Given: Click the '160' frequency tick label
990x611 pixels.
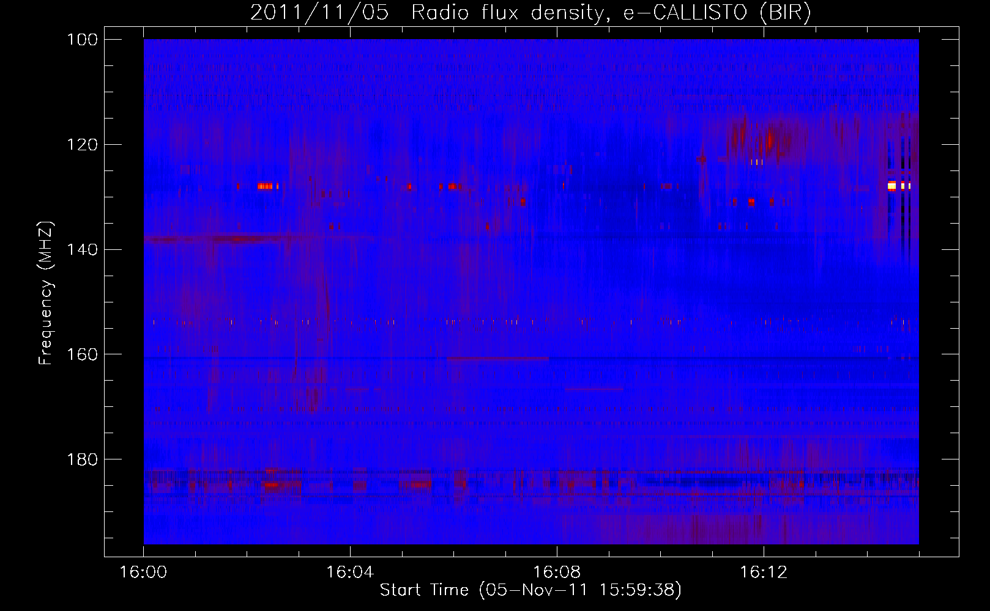Looking at the screenshot, I should tap(83, 354).
